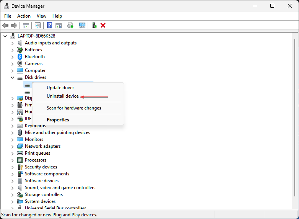Collapse the LAPTOP-8D66K528 root node

click(5, 36)
